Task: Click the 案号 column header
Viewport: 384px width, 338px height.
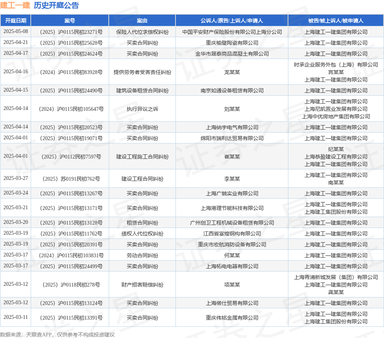Action: tap(70, 21)
